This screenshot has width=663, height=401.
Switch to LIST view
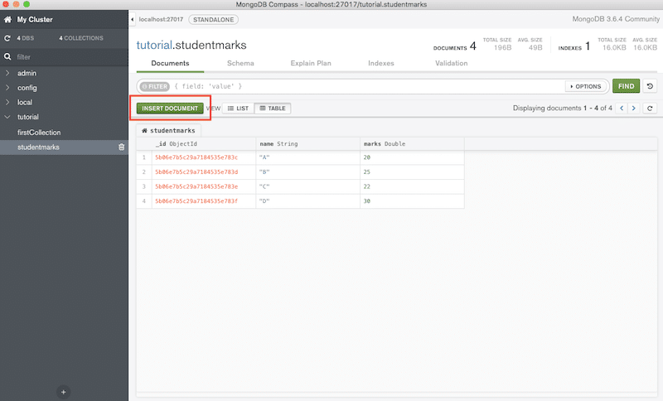click(x=238, y=109)
